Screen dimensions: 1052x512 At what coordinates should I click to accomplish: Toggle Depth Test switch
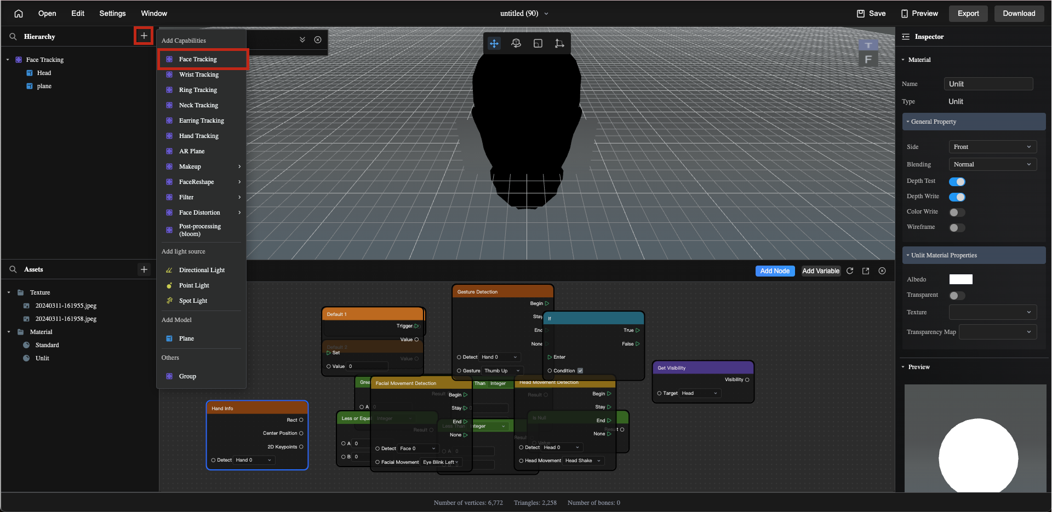(957, 182)
